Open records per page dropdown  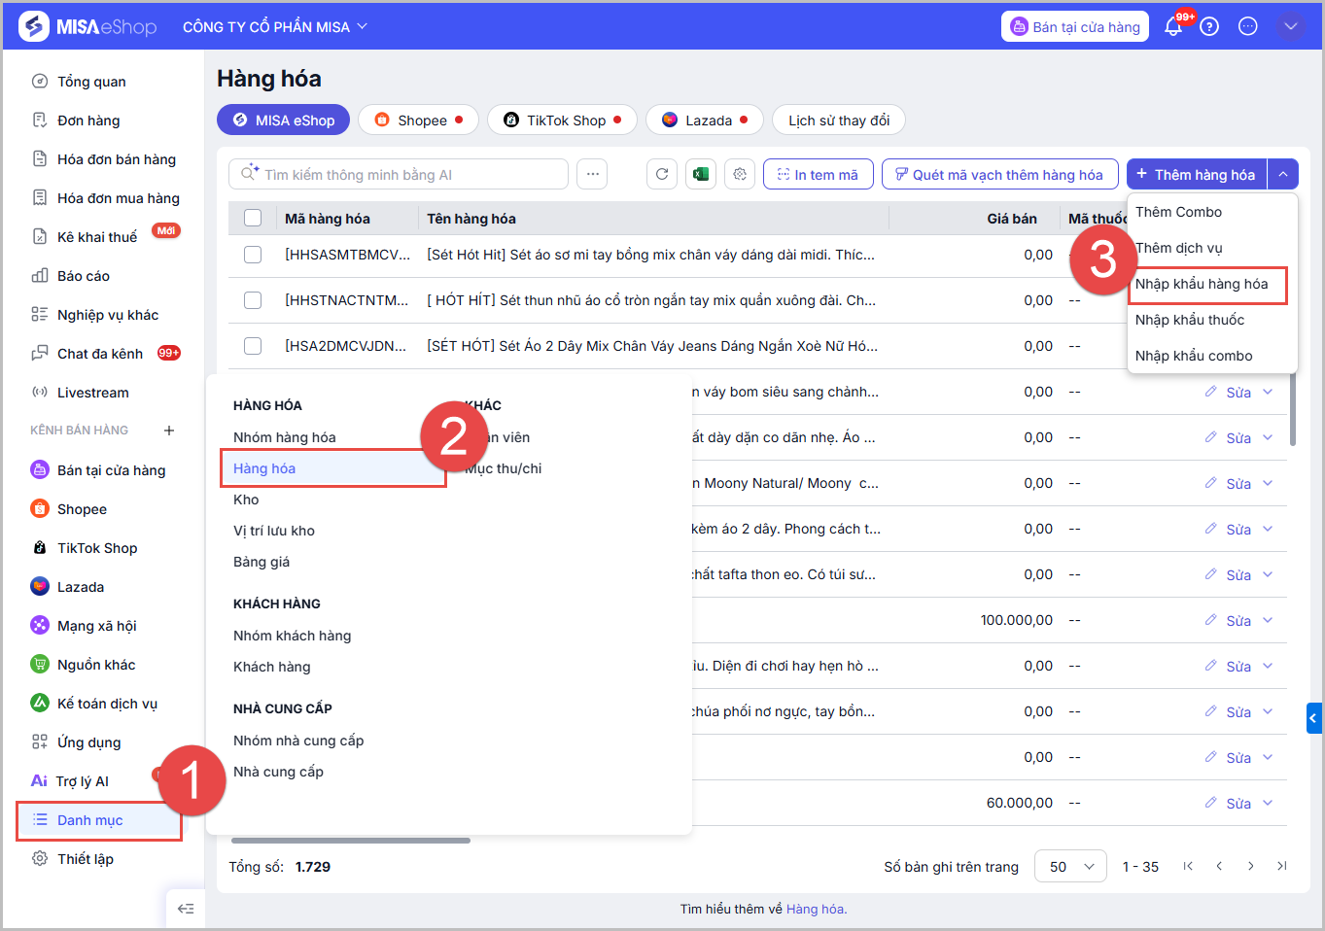click(x=1070, y=866)
